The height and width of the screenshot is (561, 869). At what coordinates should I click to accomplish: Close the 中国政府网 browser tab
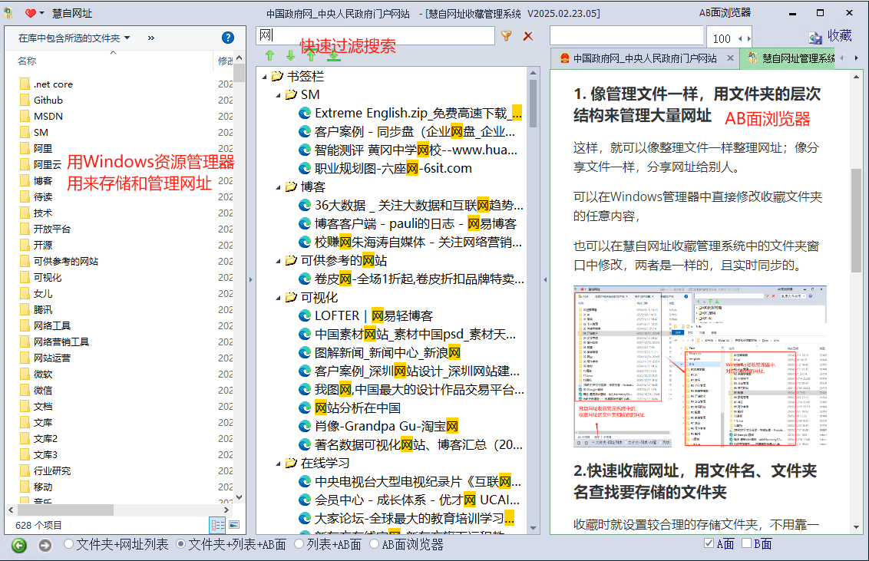731,58
